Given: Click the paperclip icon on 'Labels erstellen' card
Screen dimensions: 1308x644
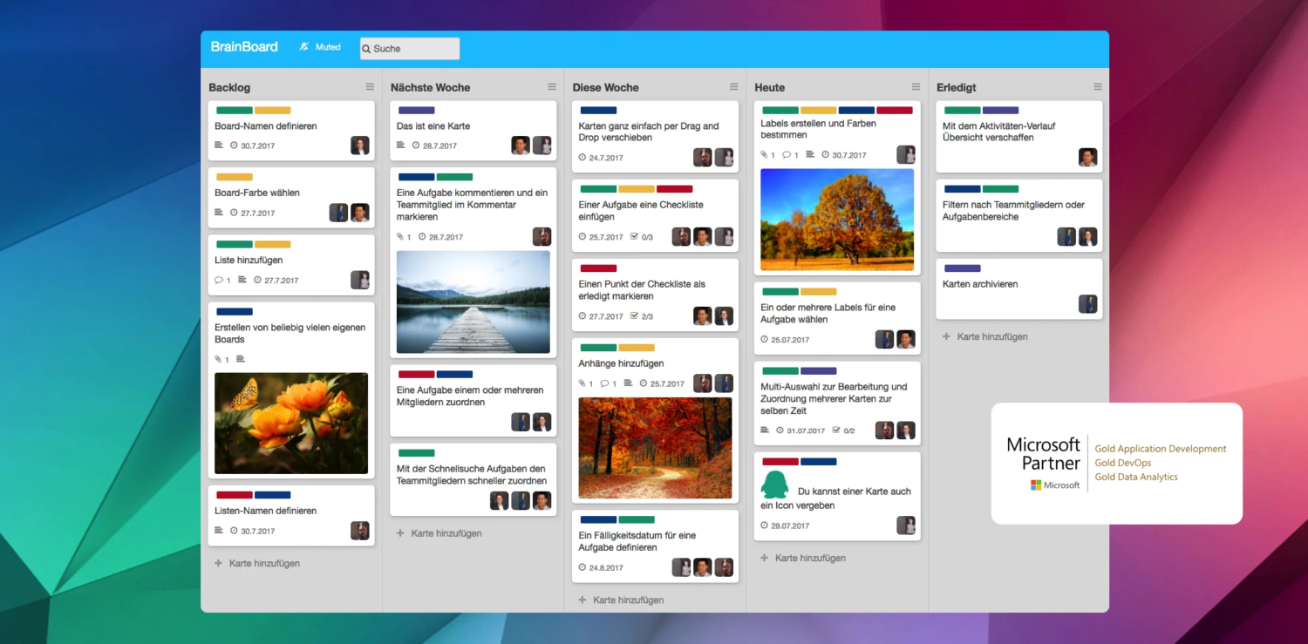Looking at the screenshot, I should (x=765, y=155).
